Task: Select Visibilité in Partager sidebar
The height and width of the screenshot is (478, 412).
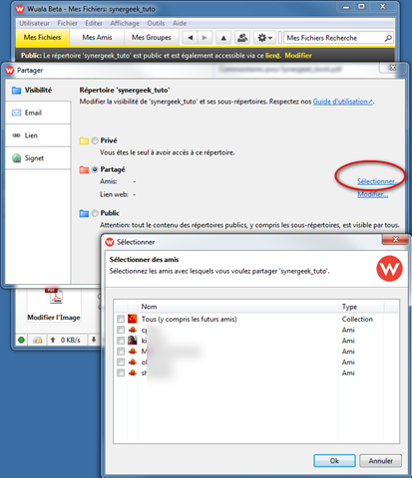Action: point(38,90)
